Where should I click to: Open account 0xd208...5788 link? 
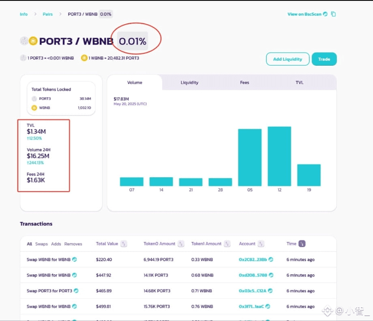[x=253, y=275]
